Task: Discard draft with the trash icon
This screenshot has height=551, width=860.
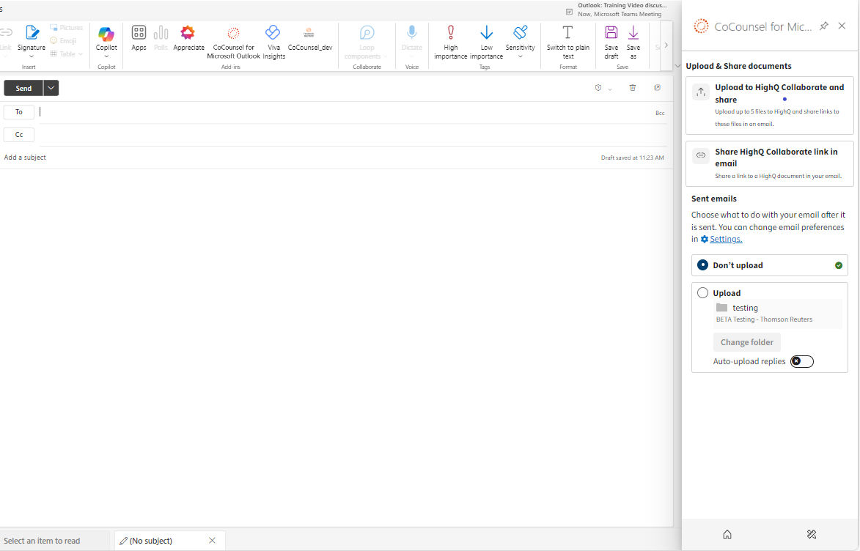Action: [x=633, y=88]
